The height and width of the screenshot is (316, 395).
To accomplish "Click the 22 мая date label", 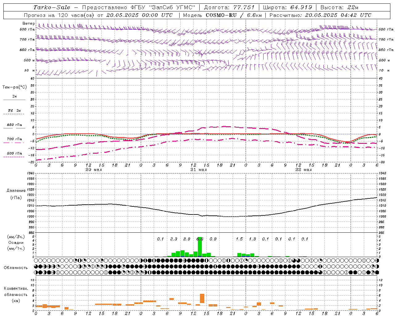I will pos(303,170).
